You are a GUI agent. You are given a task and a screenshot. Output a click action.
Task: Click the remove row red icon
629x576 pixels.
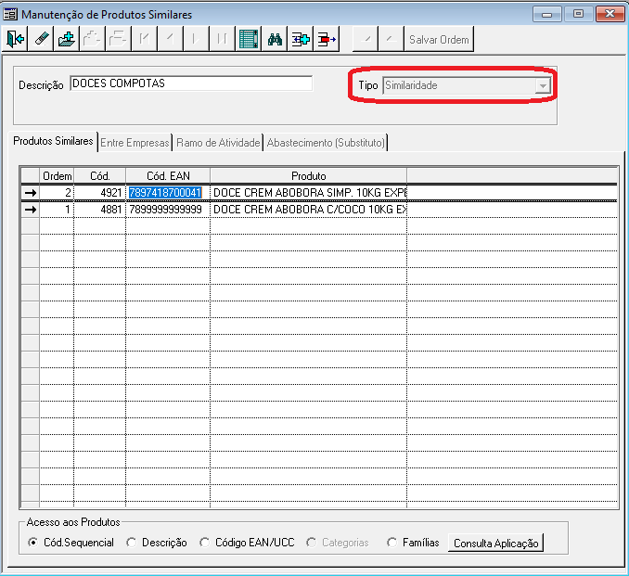click(327, 39)
